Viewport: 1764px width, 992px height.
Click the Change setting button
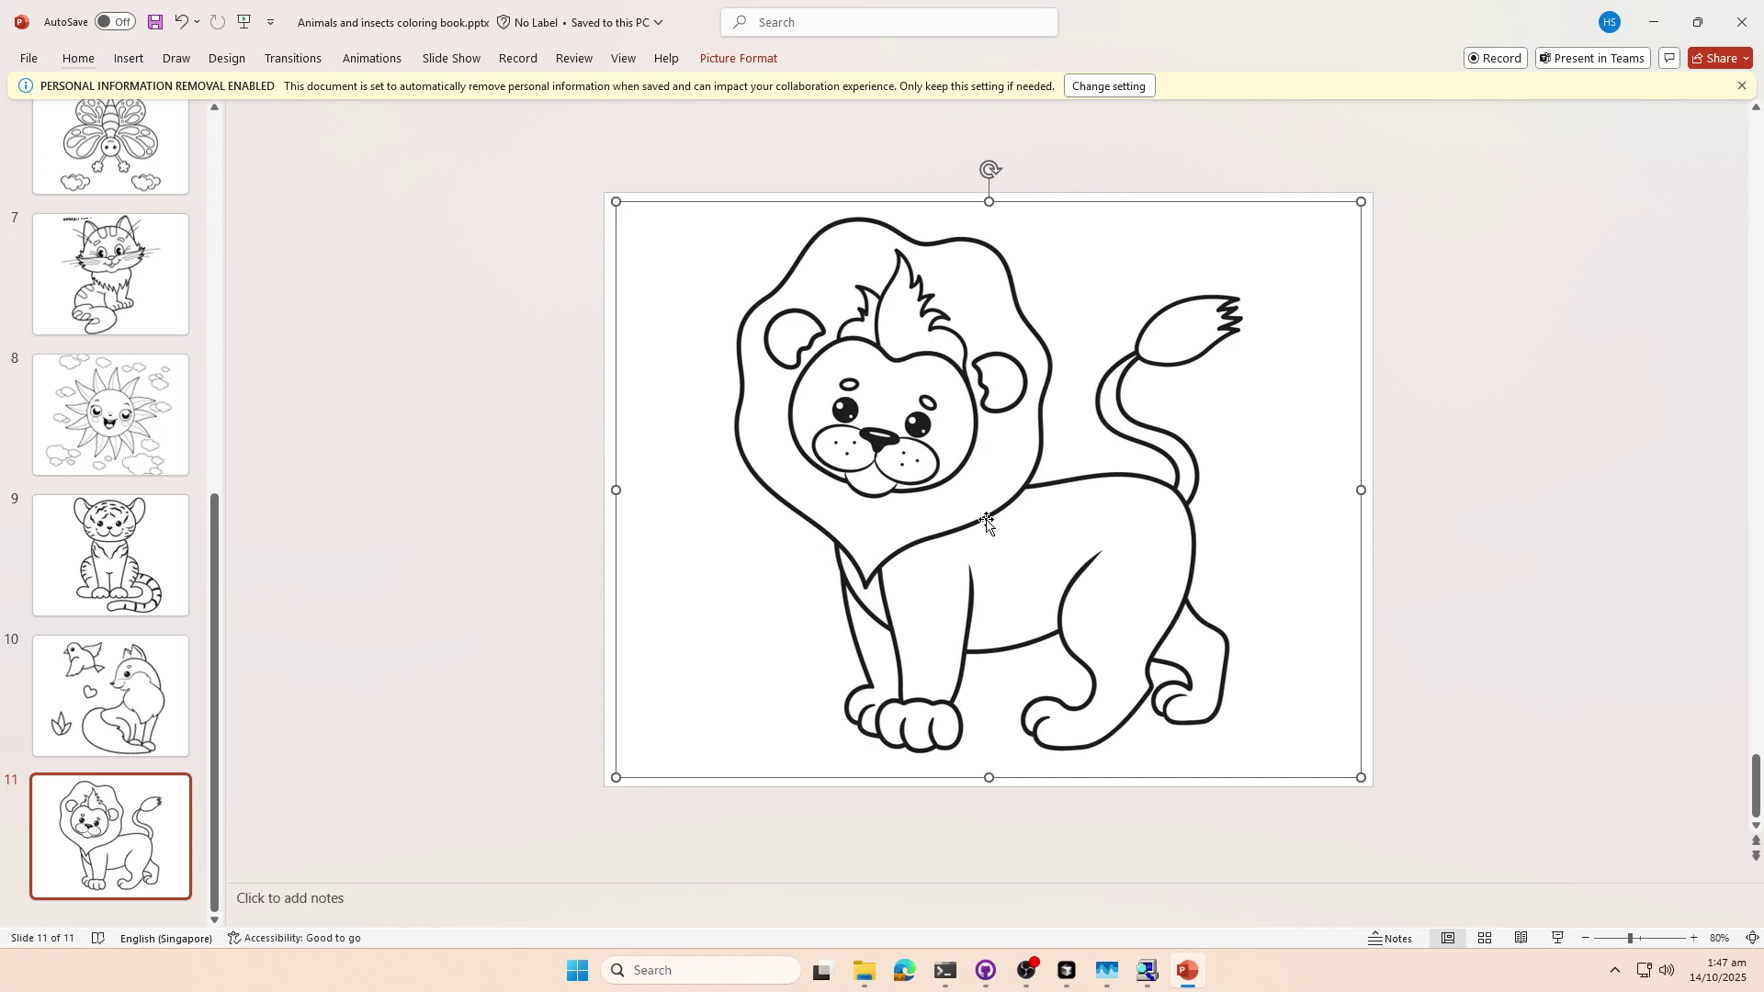(1108, 85)
